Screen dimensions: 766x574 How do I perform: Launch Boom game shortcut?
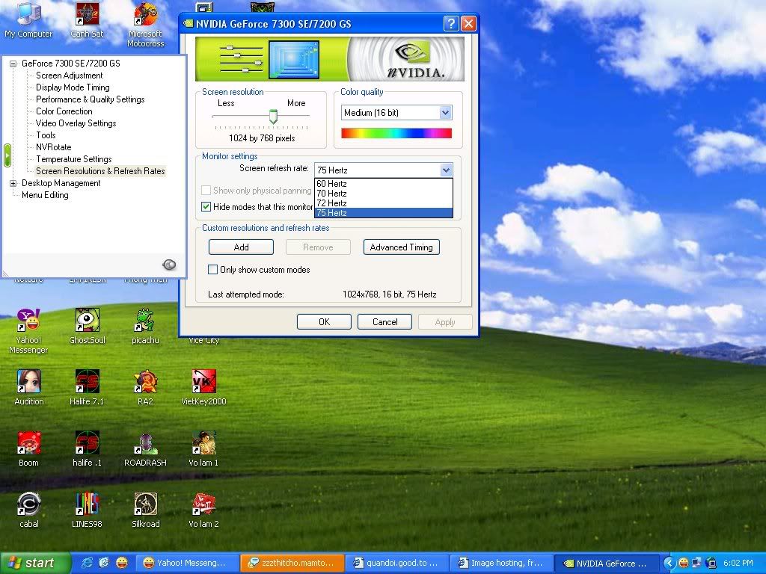point(28,449)
